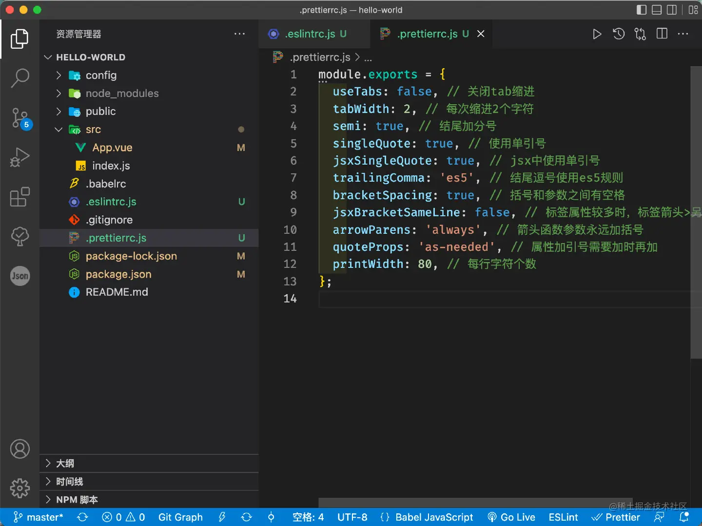The width and height of the screenshot is (702, 526).
Task: Toggle primary sidebar layout icon in title bar
Action: [x=642, y=10]
